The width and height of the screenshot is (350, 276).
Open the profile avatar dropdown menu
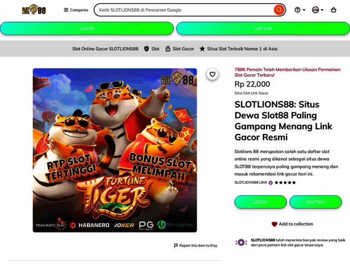pyautogui.click(x=318, y=10)
